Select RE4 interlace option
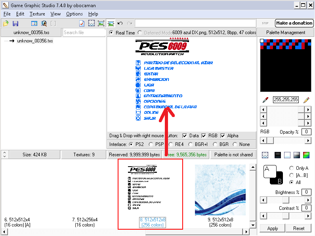 pos(171,144)
